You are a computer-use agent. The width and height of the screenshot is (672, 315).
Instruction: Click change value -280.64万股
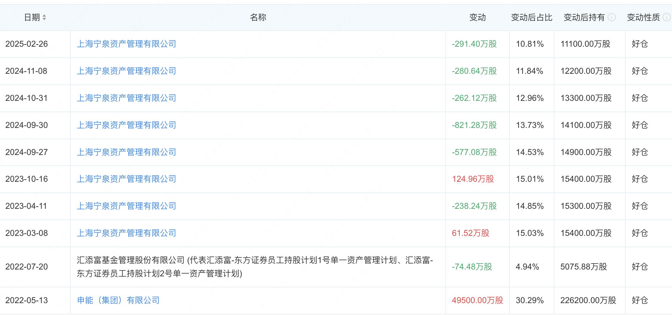click(x=474, y=71)
